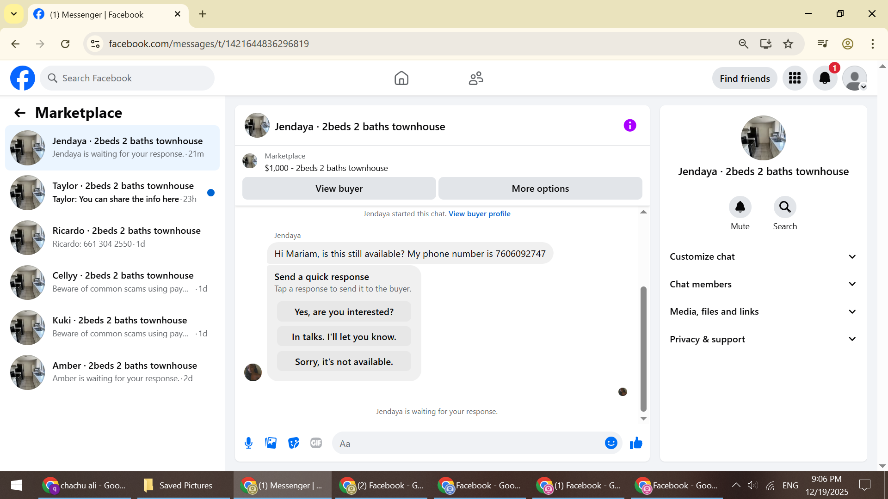Click the voice clip microphone icon
Image resolution: width=888 pixels, height=499 pixels.
coord(248,443)
